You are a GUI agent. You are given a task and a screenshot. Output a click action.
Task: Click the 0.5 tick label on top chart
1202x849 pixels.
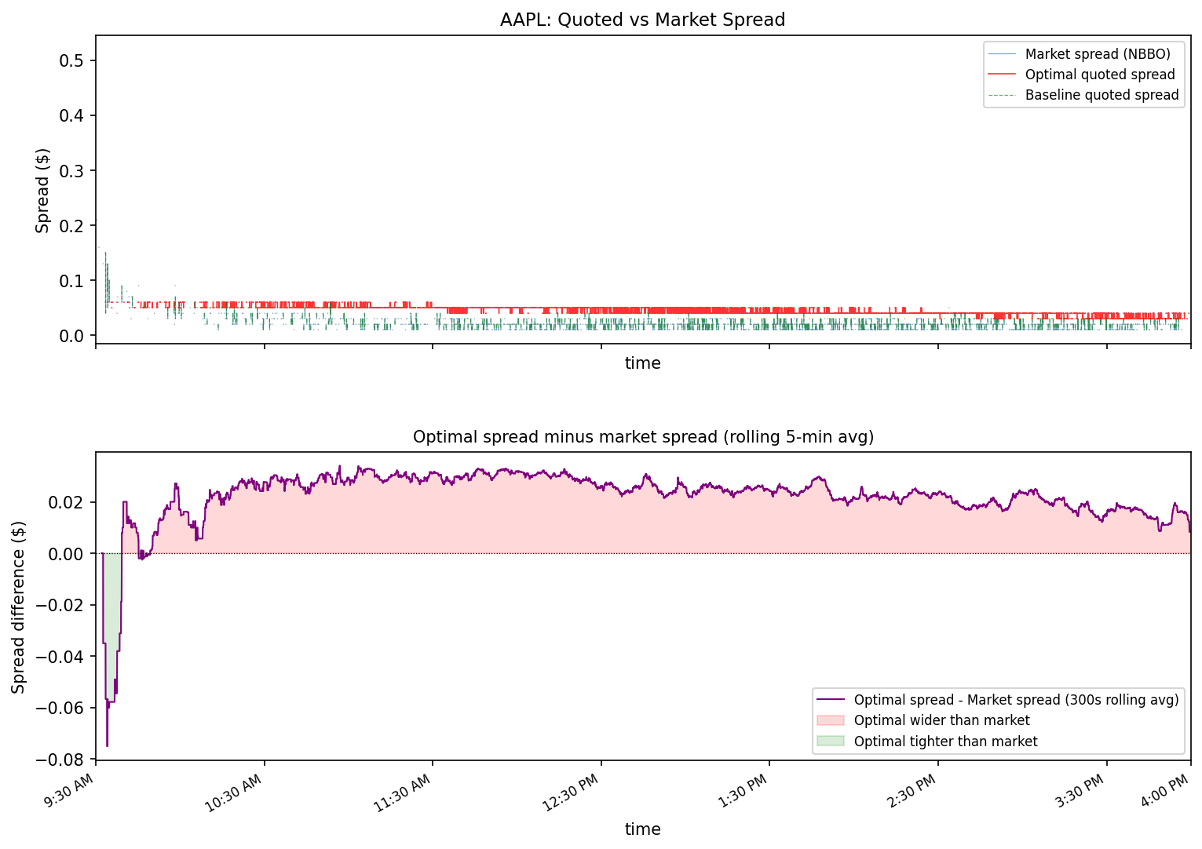tap(71, 61)
